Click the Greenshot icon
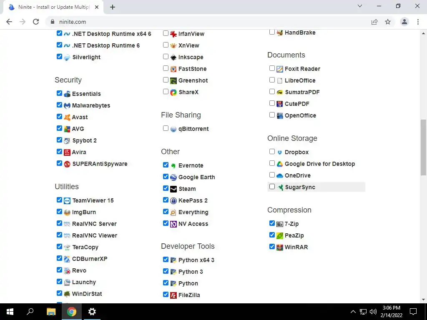 click(173, 80)
